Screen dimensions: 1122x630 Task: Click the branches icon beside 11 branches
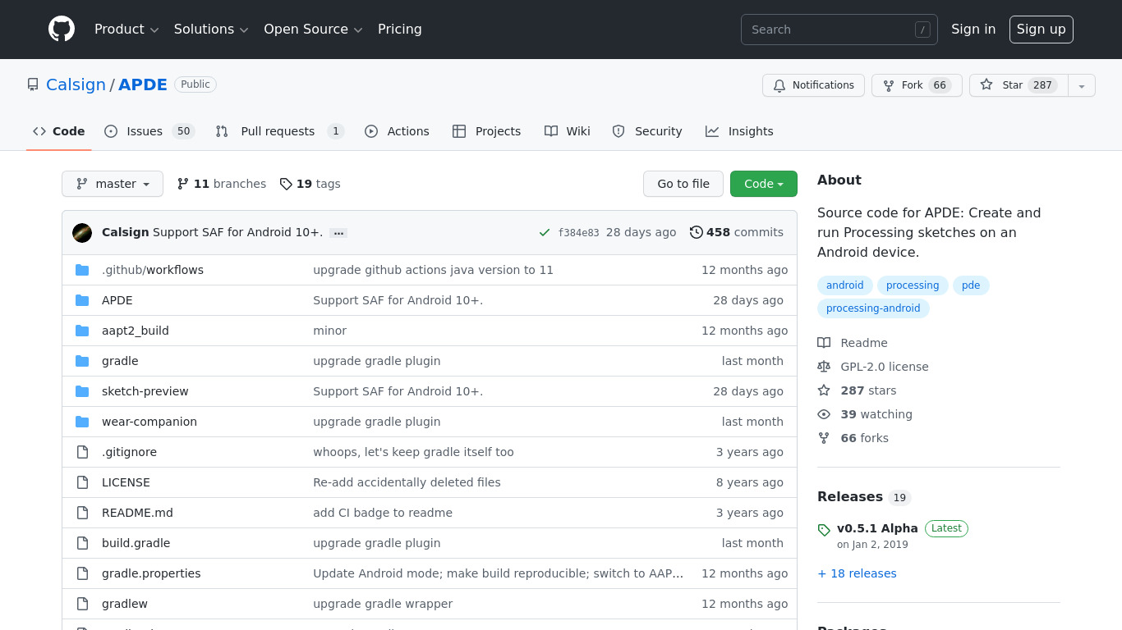183,184
